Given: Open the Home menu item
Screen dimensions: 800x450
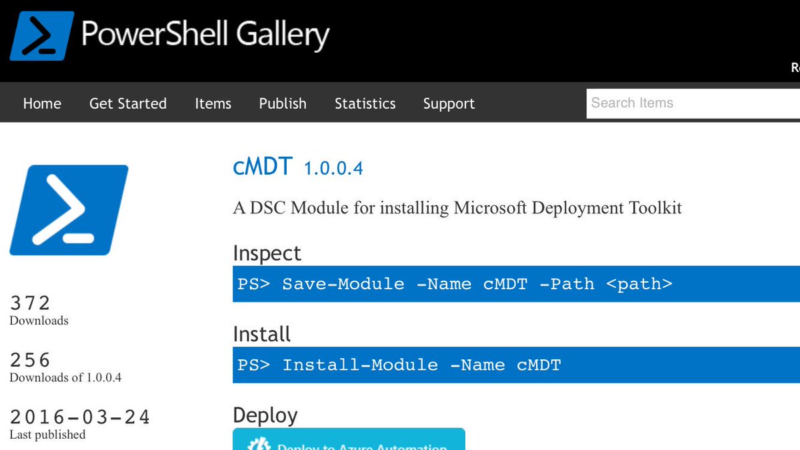Looking at the screenshot, I should click(x=42, y=103).
